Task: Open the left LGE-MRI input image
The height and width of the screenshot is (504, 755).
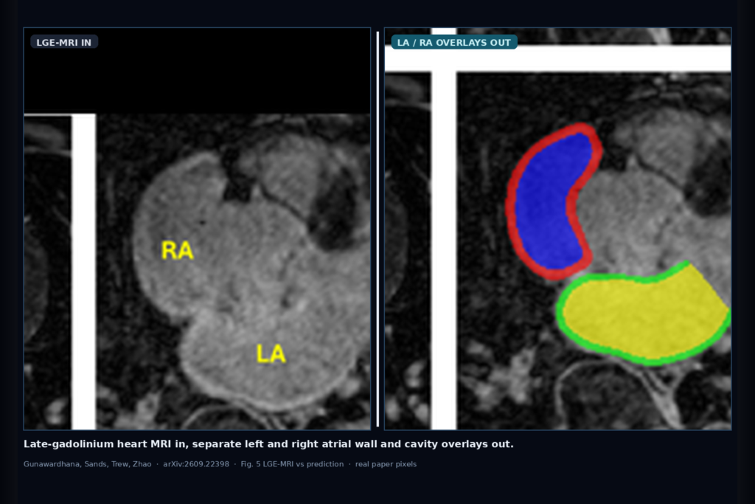Action: pyautogui.click(x=197, y=229)
